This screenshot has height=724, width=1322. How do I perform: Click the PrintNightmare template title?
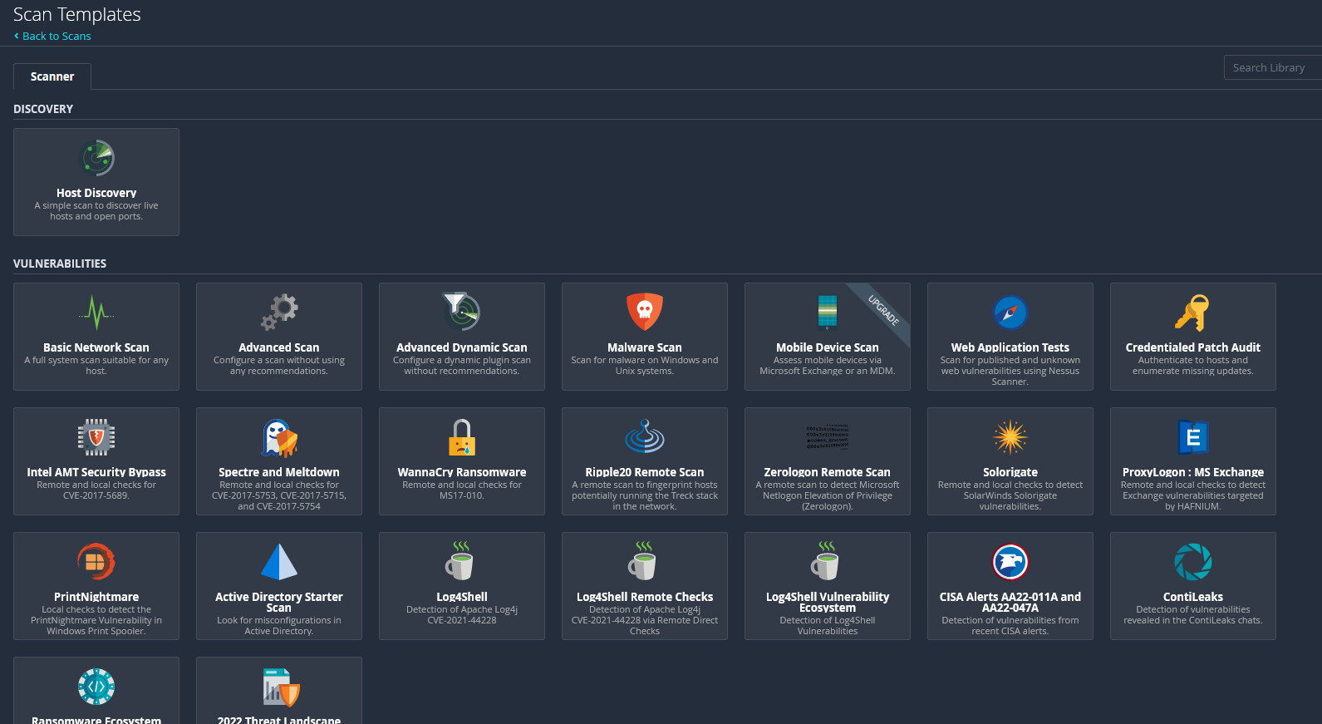coord(96,597)
